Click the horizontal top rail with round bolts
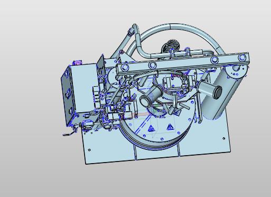271x197 pixels. tap(183, 64)
